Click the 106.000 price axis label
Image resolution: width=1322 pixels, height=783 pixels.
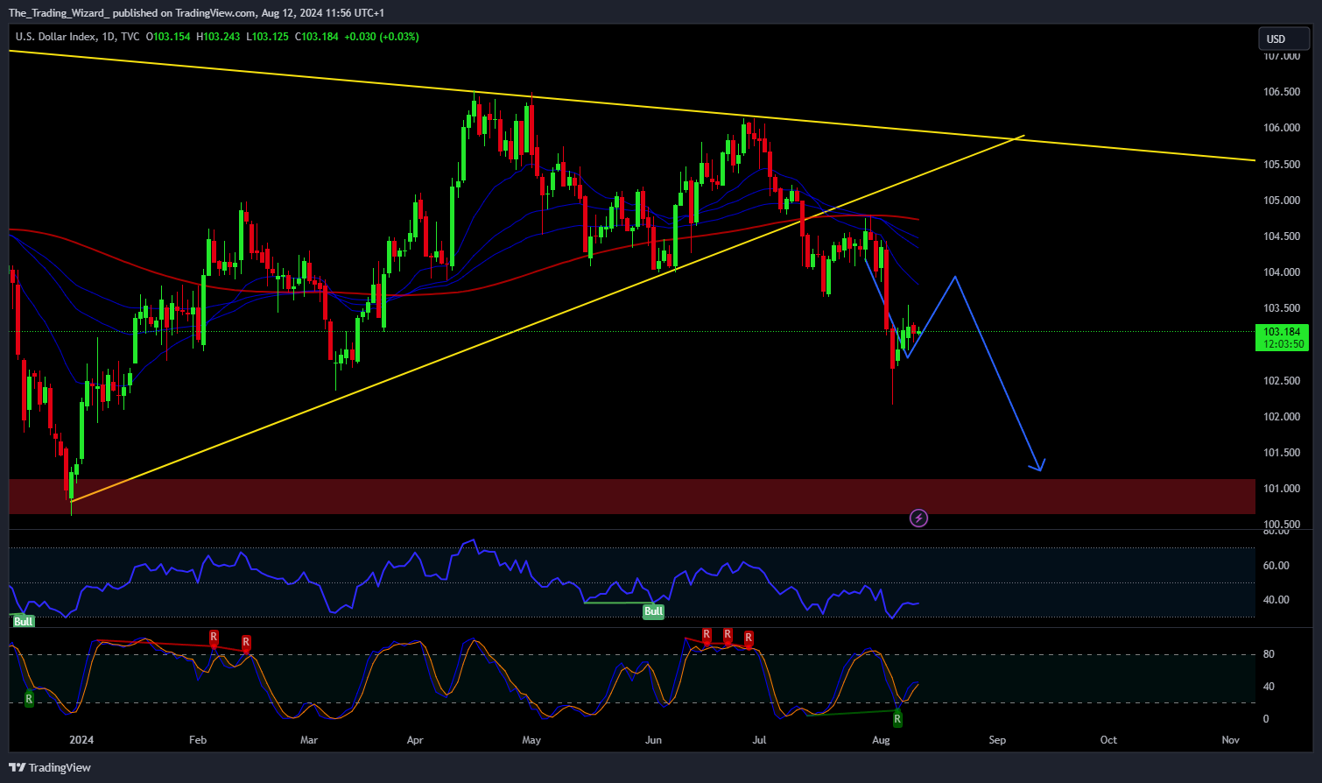[x=1282, y=128]
